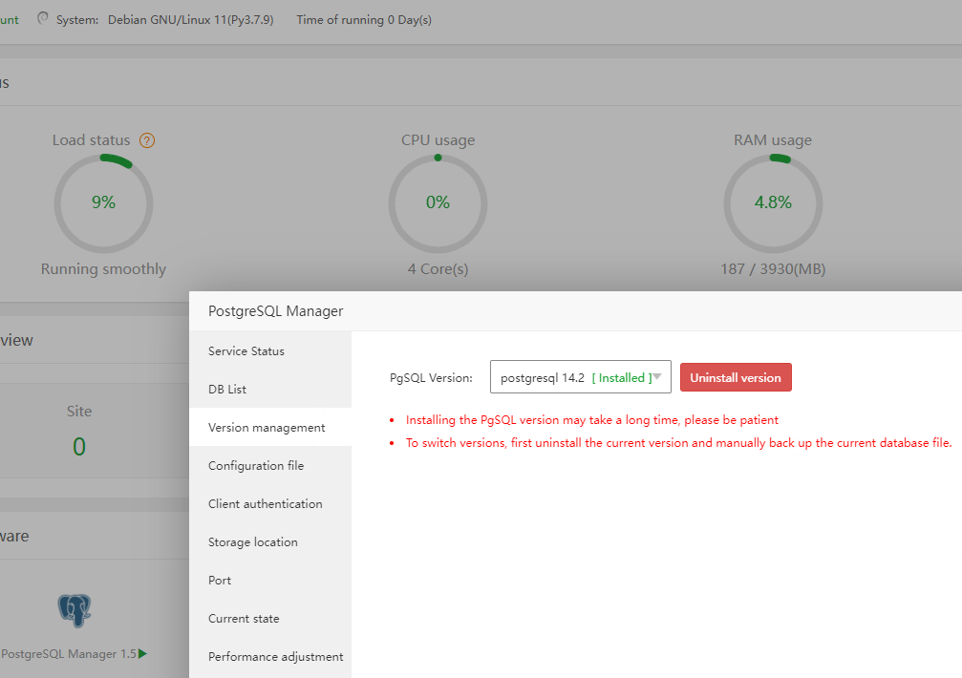The image size is (962, 678).
Task: Open the Configuration file tab
Action: point(270,465)
